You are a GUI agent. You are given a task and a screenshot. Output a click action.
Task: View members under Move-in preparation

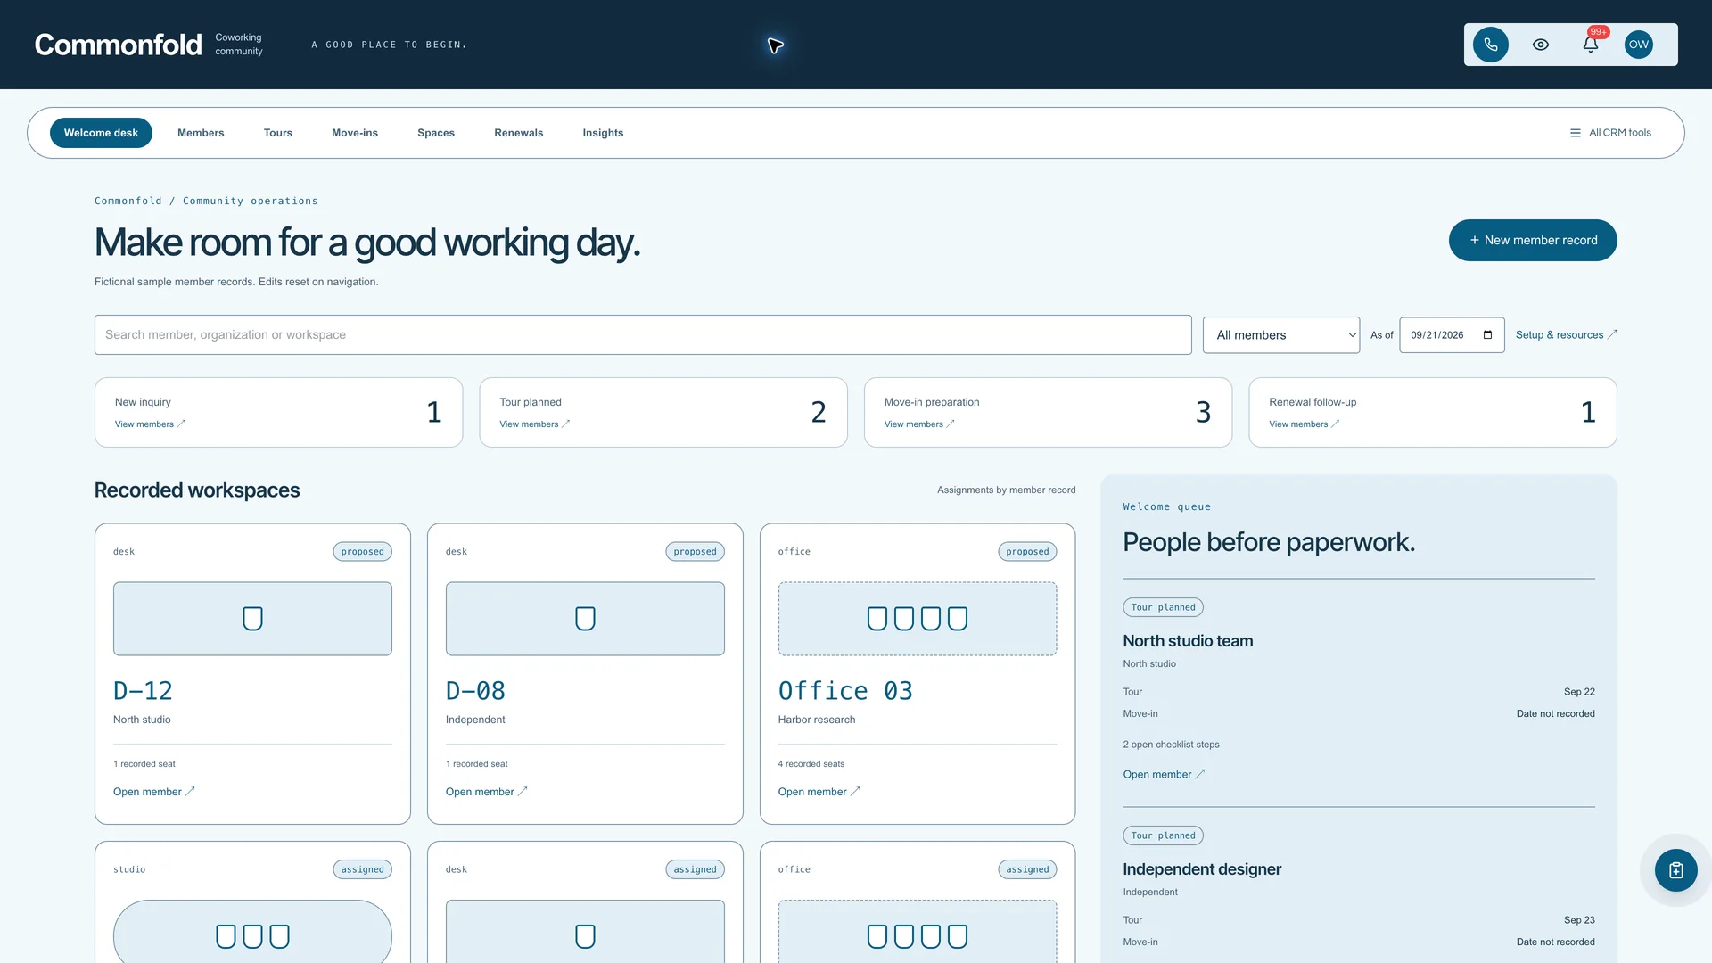click(918, 424)
